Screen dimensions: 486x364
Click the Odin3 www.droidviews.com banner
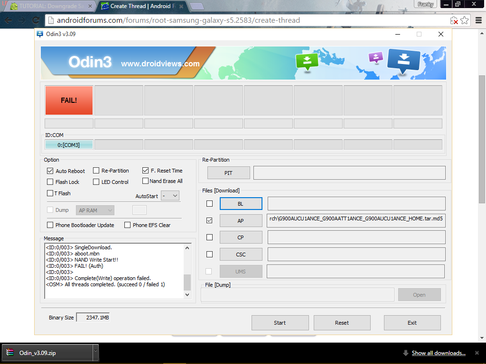[x=243, y=63]
